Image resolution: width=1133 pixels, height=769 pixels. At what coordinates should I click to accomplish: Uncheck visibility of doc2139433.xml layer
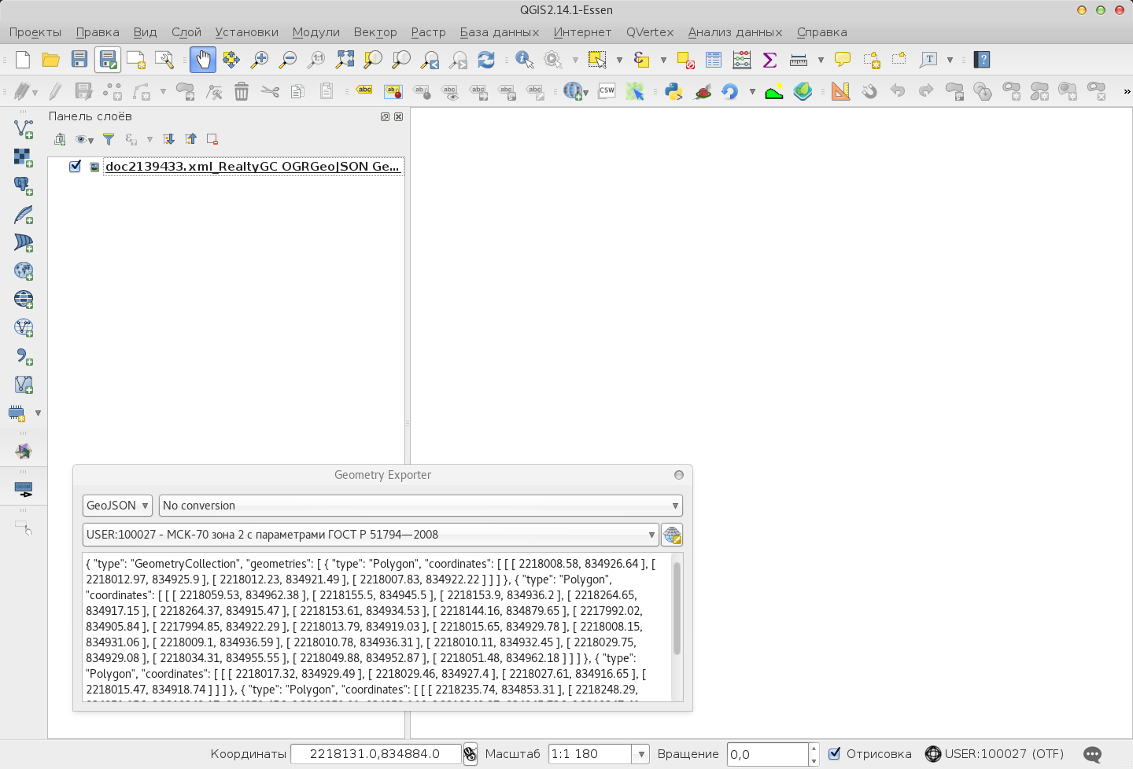click(75, 166)
